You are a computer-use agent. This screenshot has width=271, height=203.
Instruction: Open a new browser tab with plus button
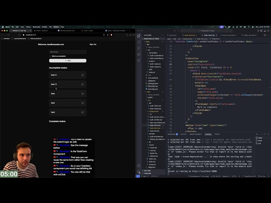(130, 31)
